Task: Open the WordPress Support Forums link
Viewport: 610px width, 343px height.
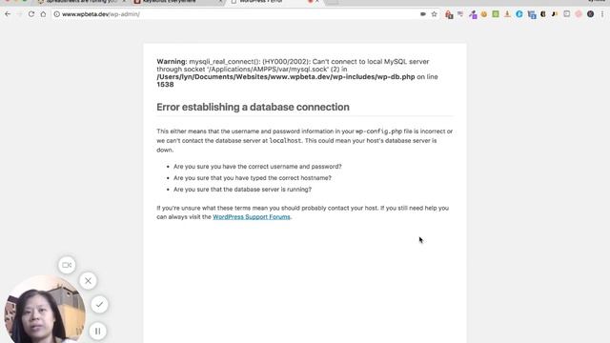Action: pos(252,217)
